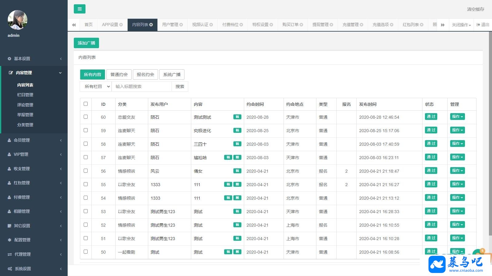Focus the 输入标题搜索 search field
492x276 pixels.
(142, 86)
